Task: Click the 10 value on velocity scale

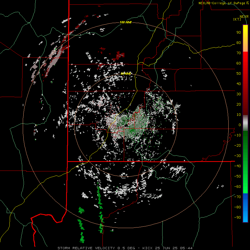Action: pyautogui.click(x=239, y=115)
